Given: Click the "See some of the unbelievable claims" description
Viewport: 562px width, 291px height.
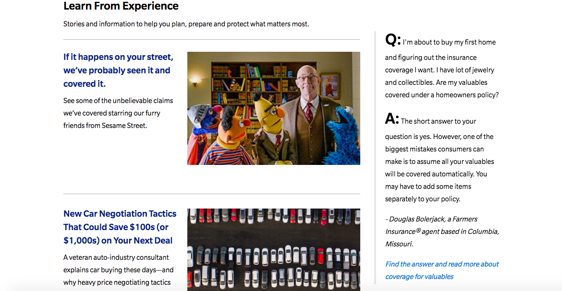Looking at the screenshot, I should click(118, 113).
